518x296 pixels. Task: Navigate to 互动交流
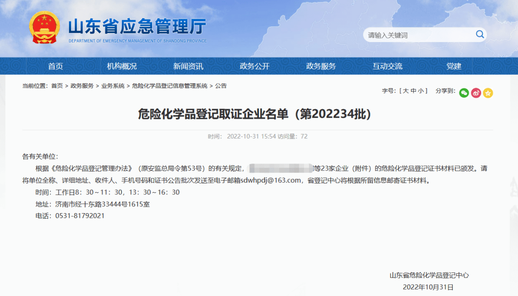[x=388, y=66]
